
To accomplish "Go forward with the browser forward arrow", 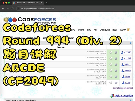I will click(8, 9).
